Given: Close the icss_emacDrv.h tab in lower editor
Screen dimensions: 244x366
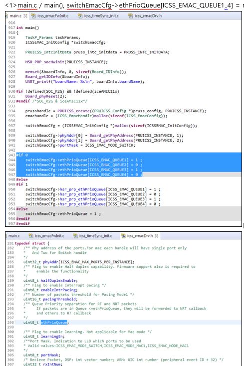Looking at the screenshot, I should (157, 236).
